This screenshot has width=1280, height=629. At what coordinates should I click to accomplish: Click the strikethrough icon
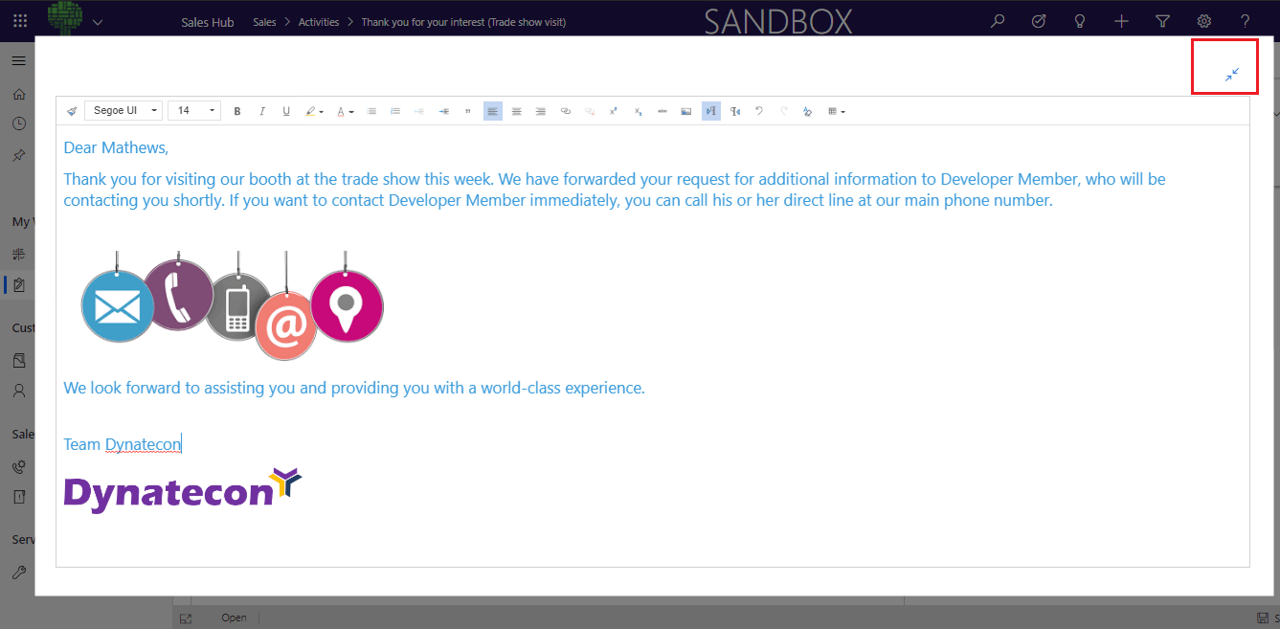pyautogui.click(x=662, y=111)
